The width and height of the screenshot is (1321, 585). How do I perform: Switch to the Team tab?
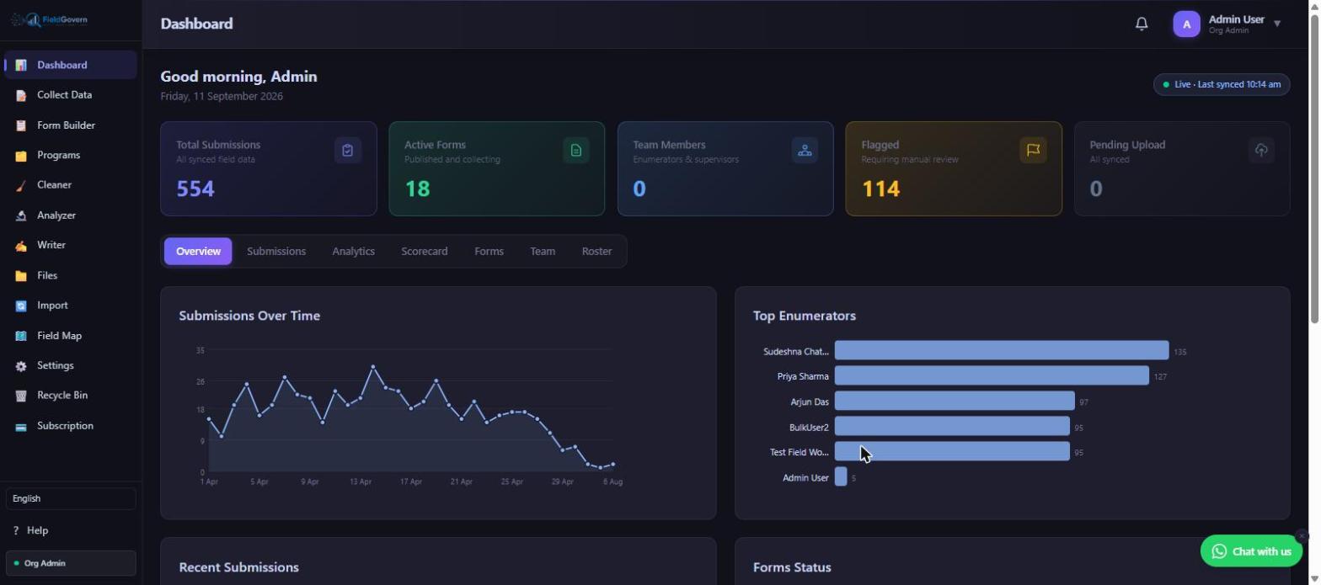pos(543,251)
